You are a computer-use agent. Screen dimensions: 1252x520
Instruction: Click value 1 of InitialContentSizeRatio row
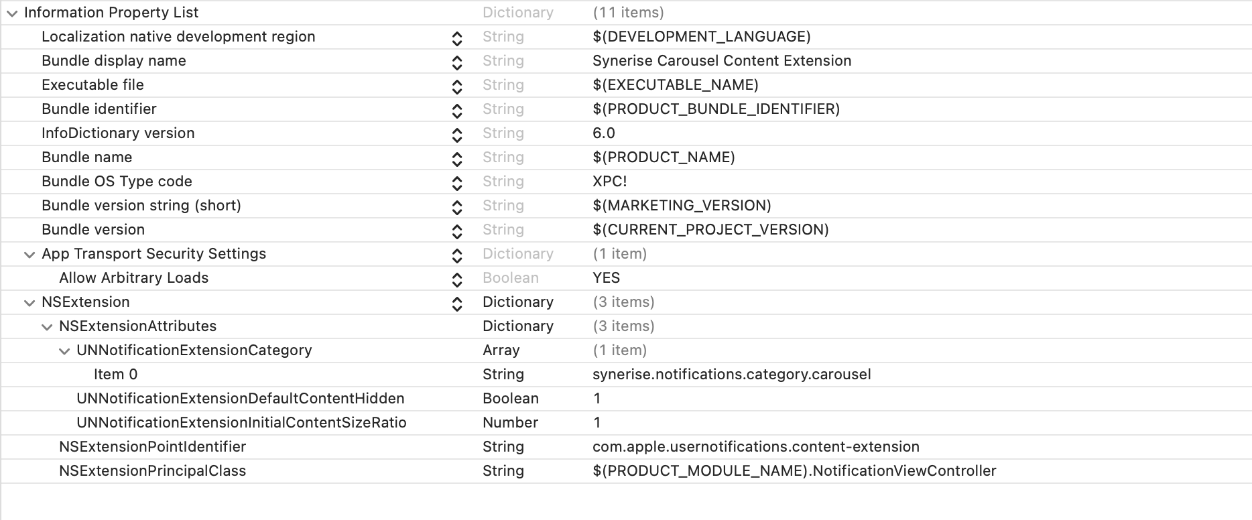pos(597,423)
